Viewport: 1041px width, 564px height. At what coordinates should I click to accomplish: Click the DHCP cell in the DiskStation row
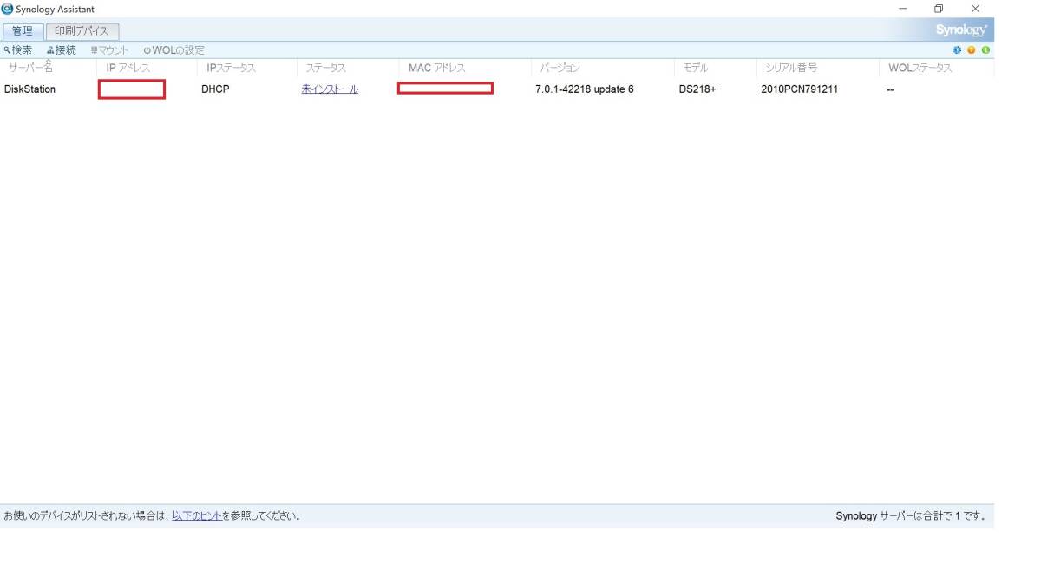215,89
